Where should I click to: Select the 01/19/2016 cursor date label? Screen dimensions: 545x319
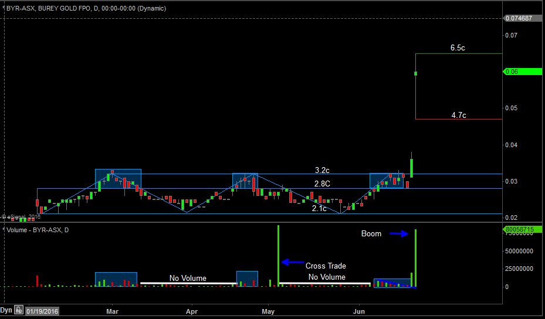coord(42,311)
